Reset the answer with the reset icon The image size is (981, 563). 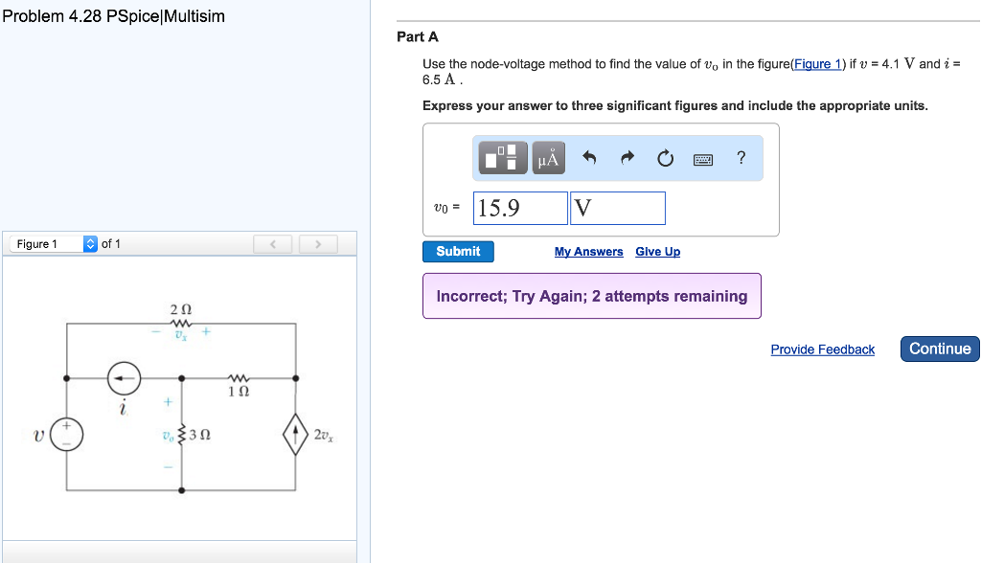pos(665,158)
